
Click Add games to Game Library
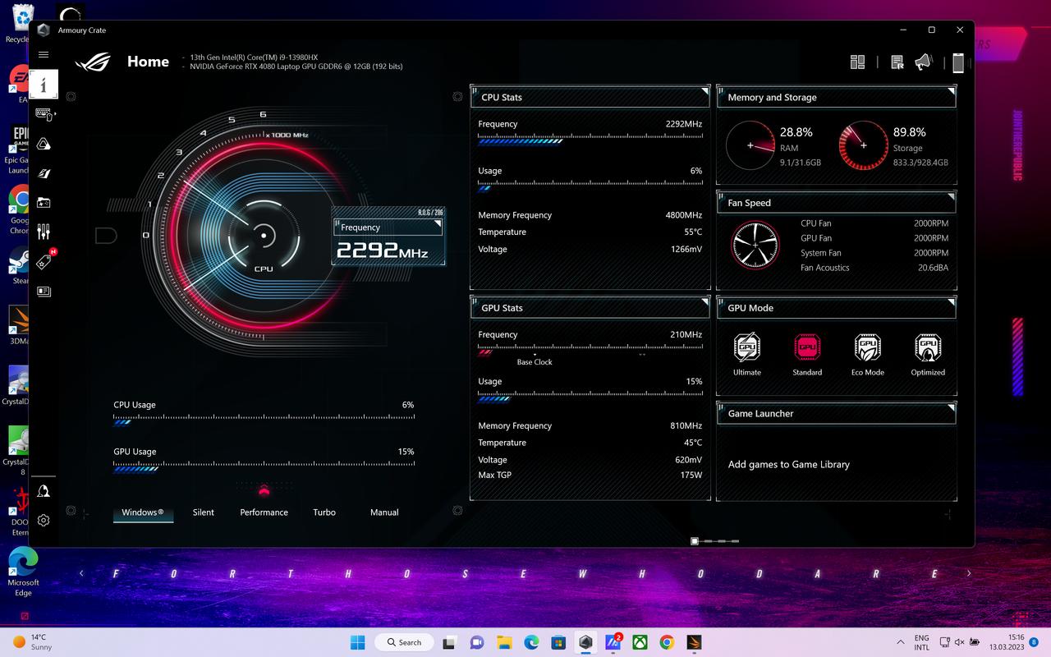[788, 465]
